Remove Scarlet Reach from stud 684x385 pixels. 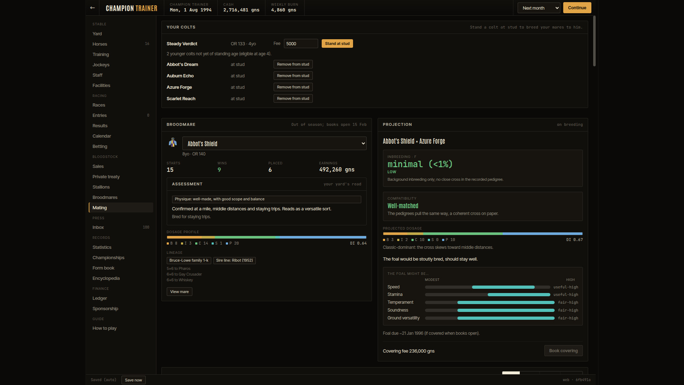[293, 98]
